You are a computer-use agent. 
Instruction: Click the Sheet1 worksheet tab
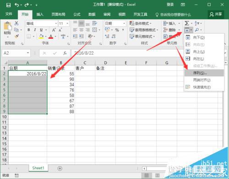pyautogui.click(x=38, y=168)
